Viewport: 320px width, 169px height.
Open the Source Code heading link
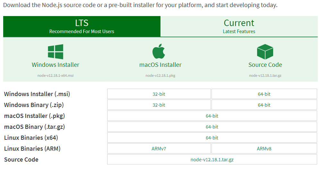point(265,65)
